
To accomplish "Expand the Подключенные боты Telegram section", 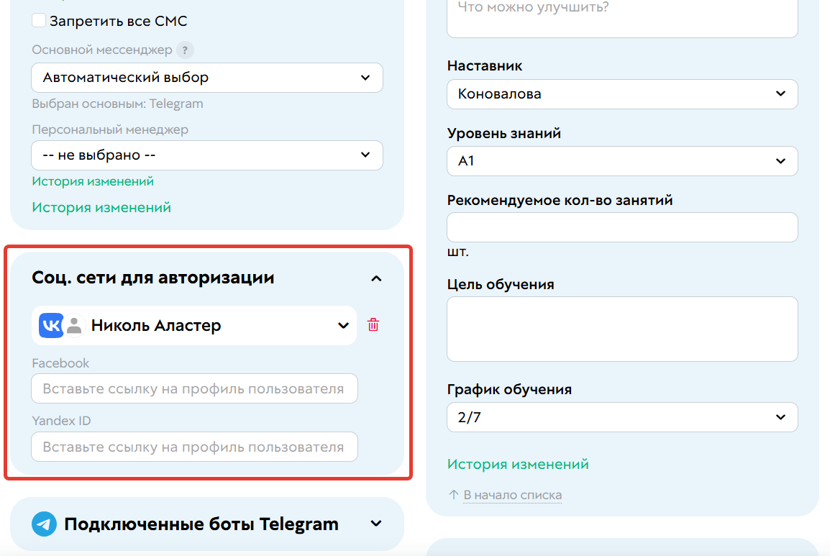I will point(375,524).
